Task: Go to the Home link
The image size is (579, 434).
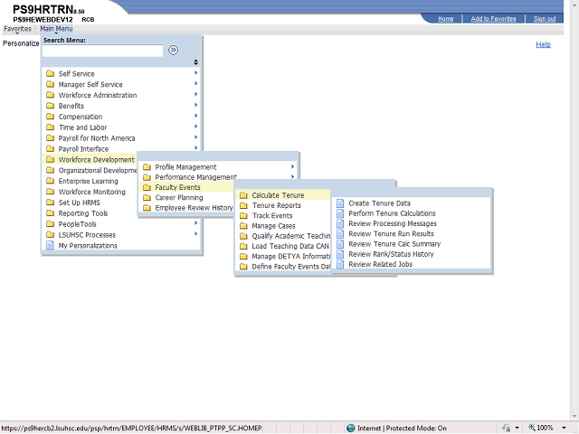Action: 445,18
